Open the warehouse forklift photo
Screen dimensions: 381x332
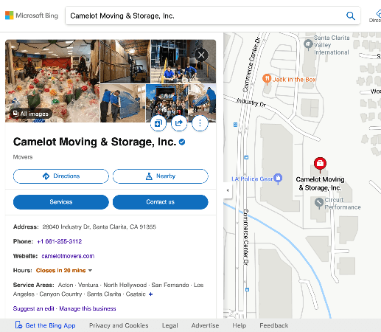pos(125,61)
